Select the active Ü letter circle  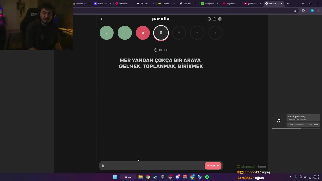click(161, 33)
